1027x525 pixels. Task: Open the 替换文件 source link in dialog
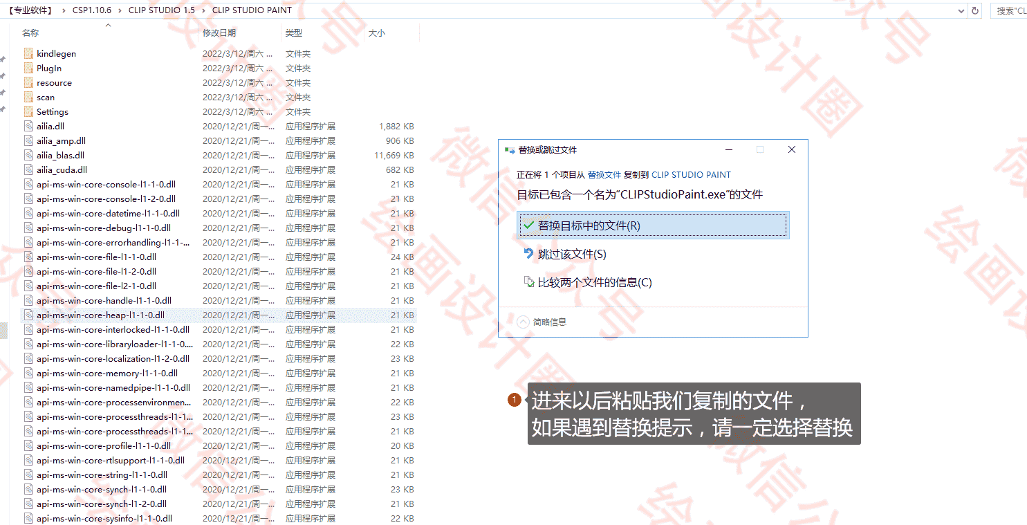point(604,175)
